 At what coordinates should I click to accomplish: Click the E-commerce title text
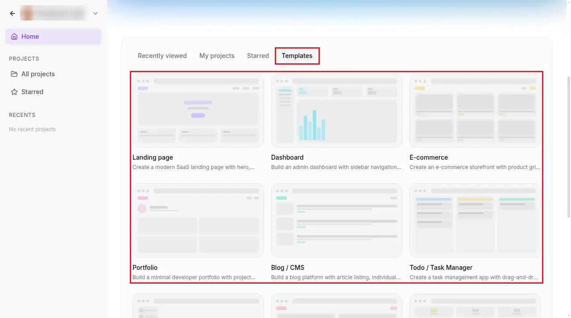click(429, 157)
